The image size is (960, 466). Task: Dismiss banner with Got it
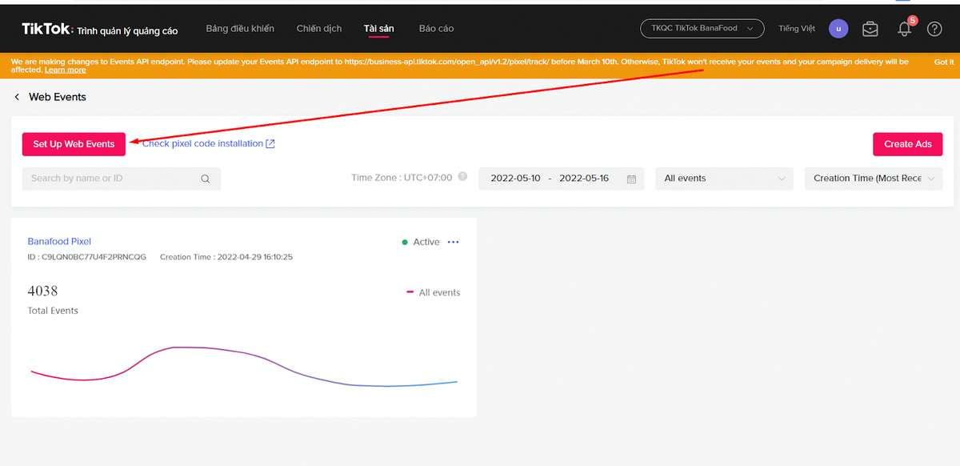point(944,62)
